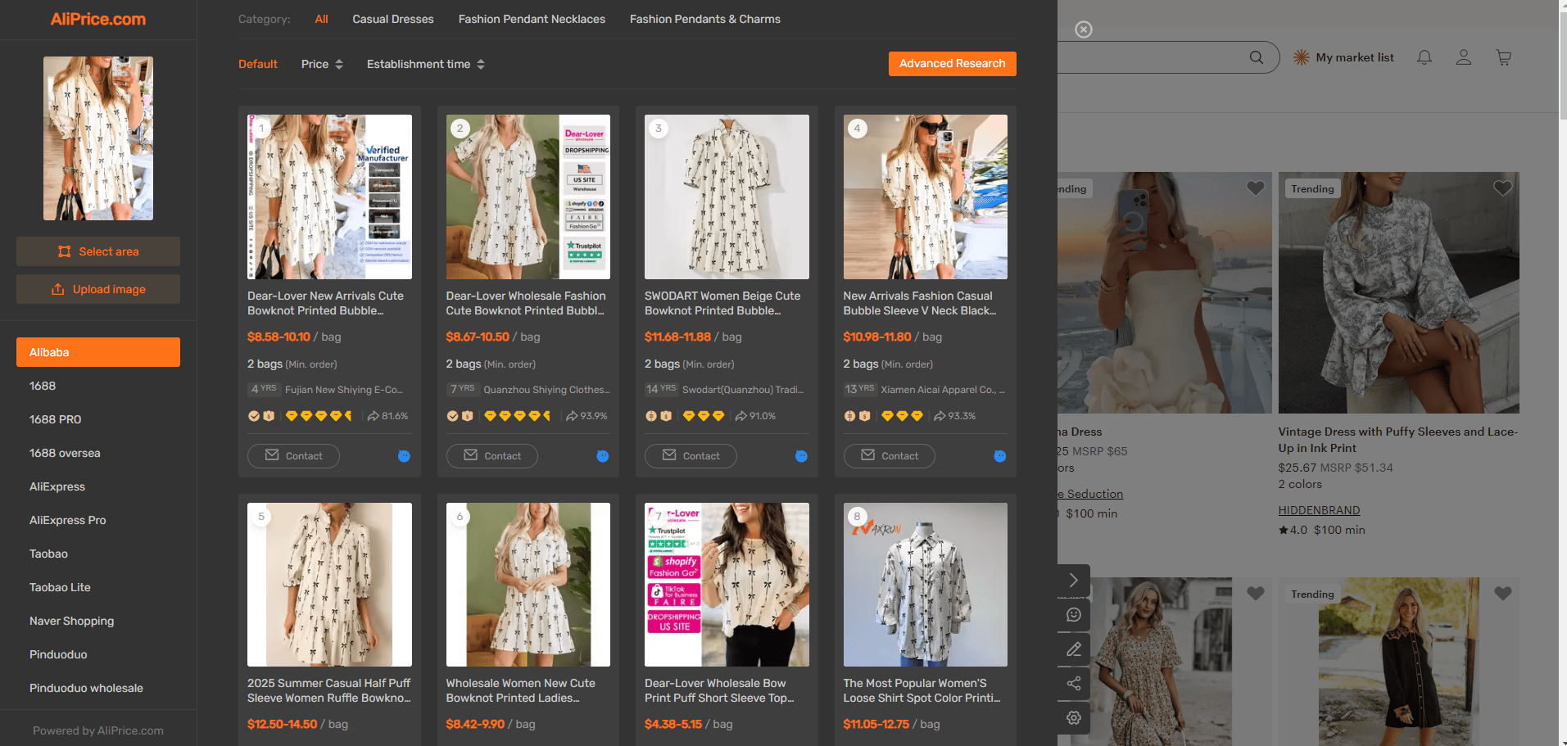
Task: Open the HIDDENBRAND link
Action: pos(1319,510)
